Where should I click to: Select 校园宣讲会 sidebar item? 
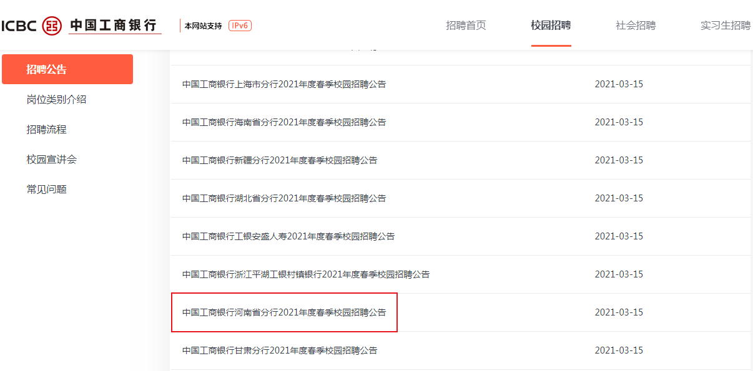coord(51,159)
